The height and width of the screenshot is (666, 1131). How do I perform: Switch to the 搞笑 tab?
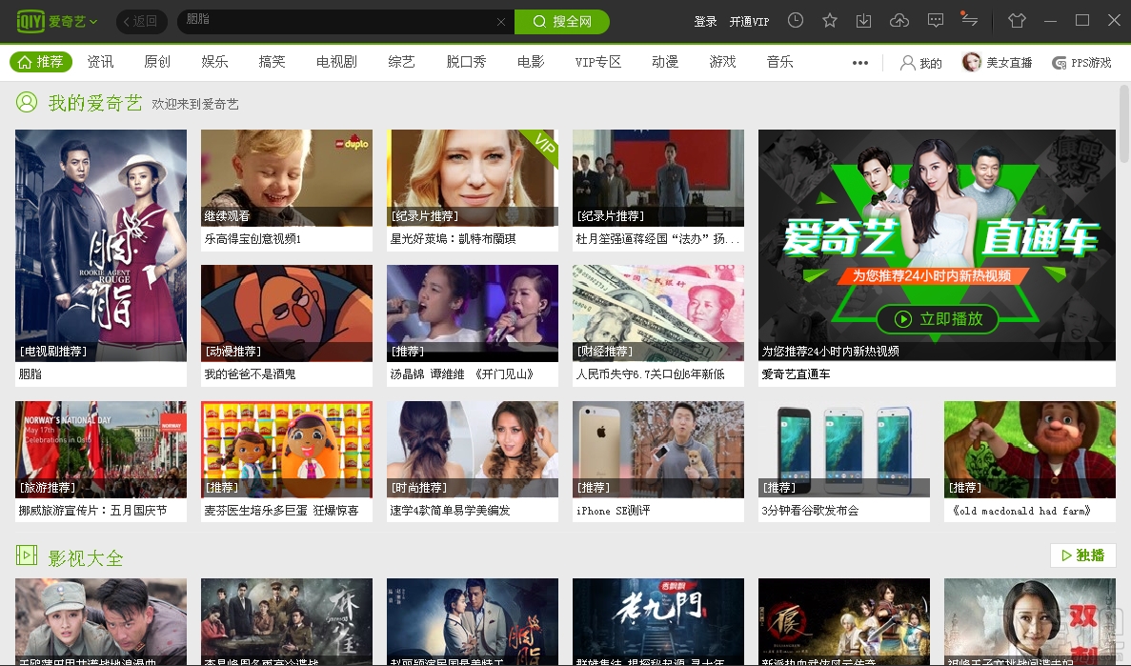click(272, 62)
